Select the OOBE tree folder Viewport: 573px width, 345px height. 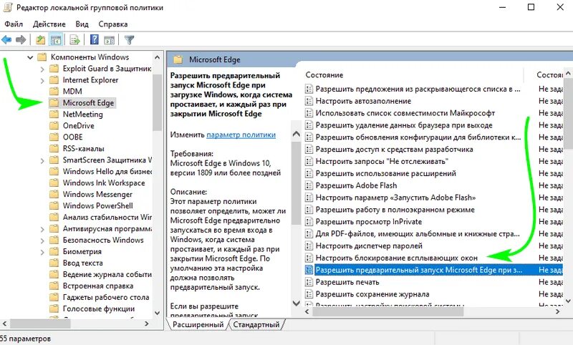coord(73,137)
